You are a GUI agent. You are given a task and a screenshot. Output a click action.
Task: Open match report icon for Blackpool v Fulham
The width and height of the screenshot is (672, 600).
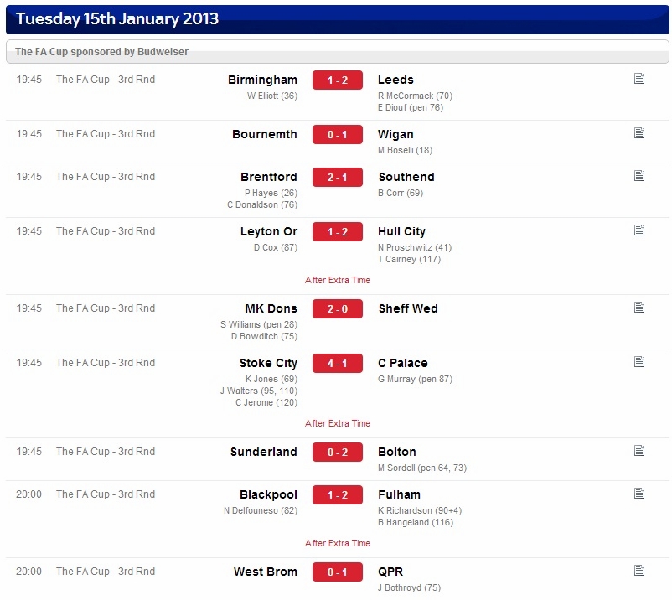[639, 494]
